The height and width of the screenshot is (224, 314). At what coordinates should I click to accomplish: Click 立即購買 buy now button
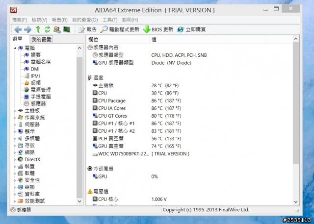click(x=191, y=29)
